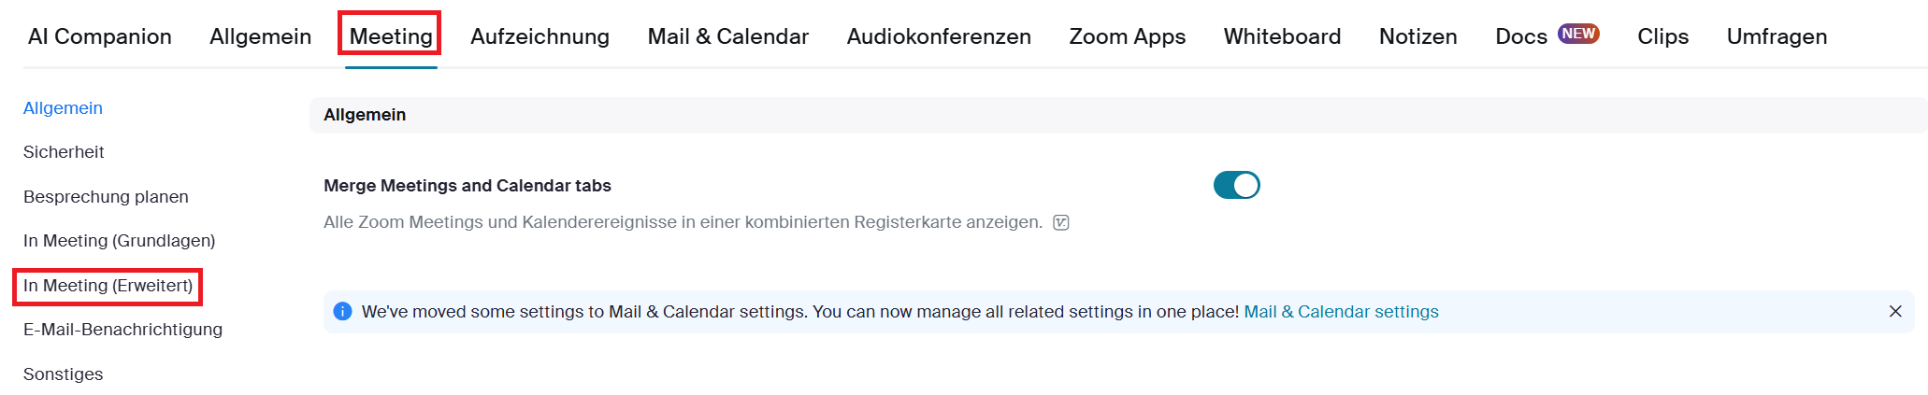Open Besprechung planen sidebar section
Screen dimensions: 1928x395
coord(106,197)
